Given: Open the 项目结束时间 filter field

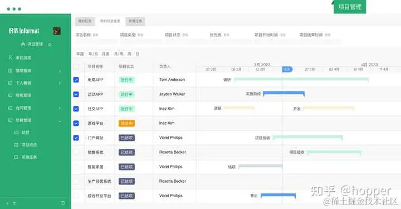Looking at the screenshot, I should 320,42.
